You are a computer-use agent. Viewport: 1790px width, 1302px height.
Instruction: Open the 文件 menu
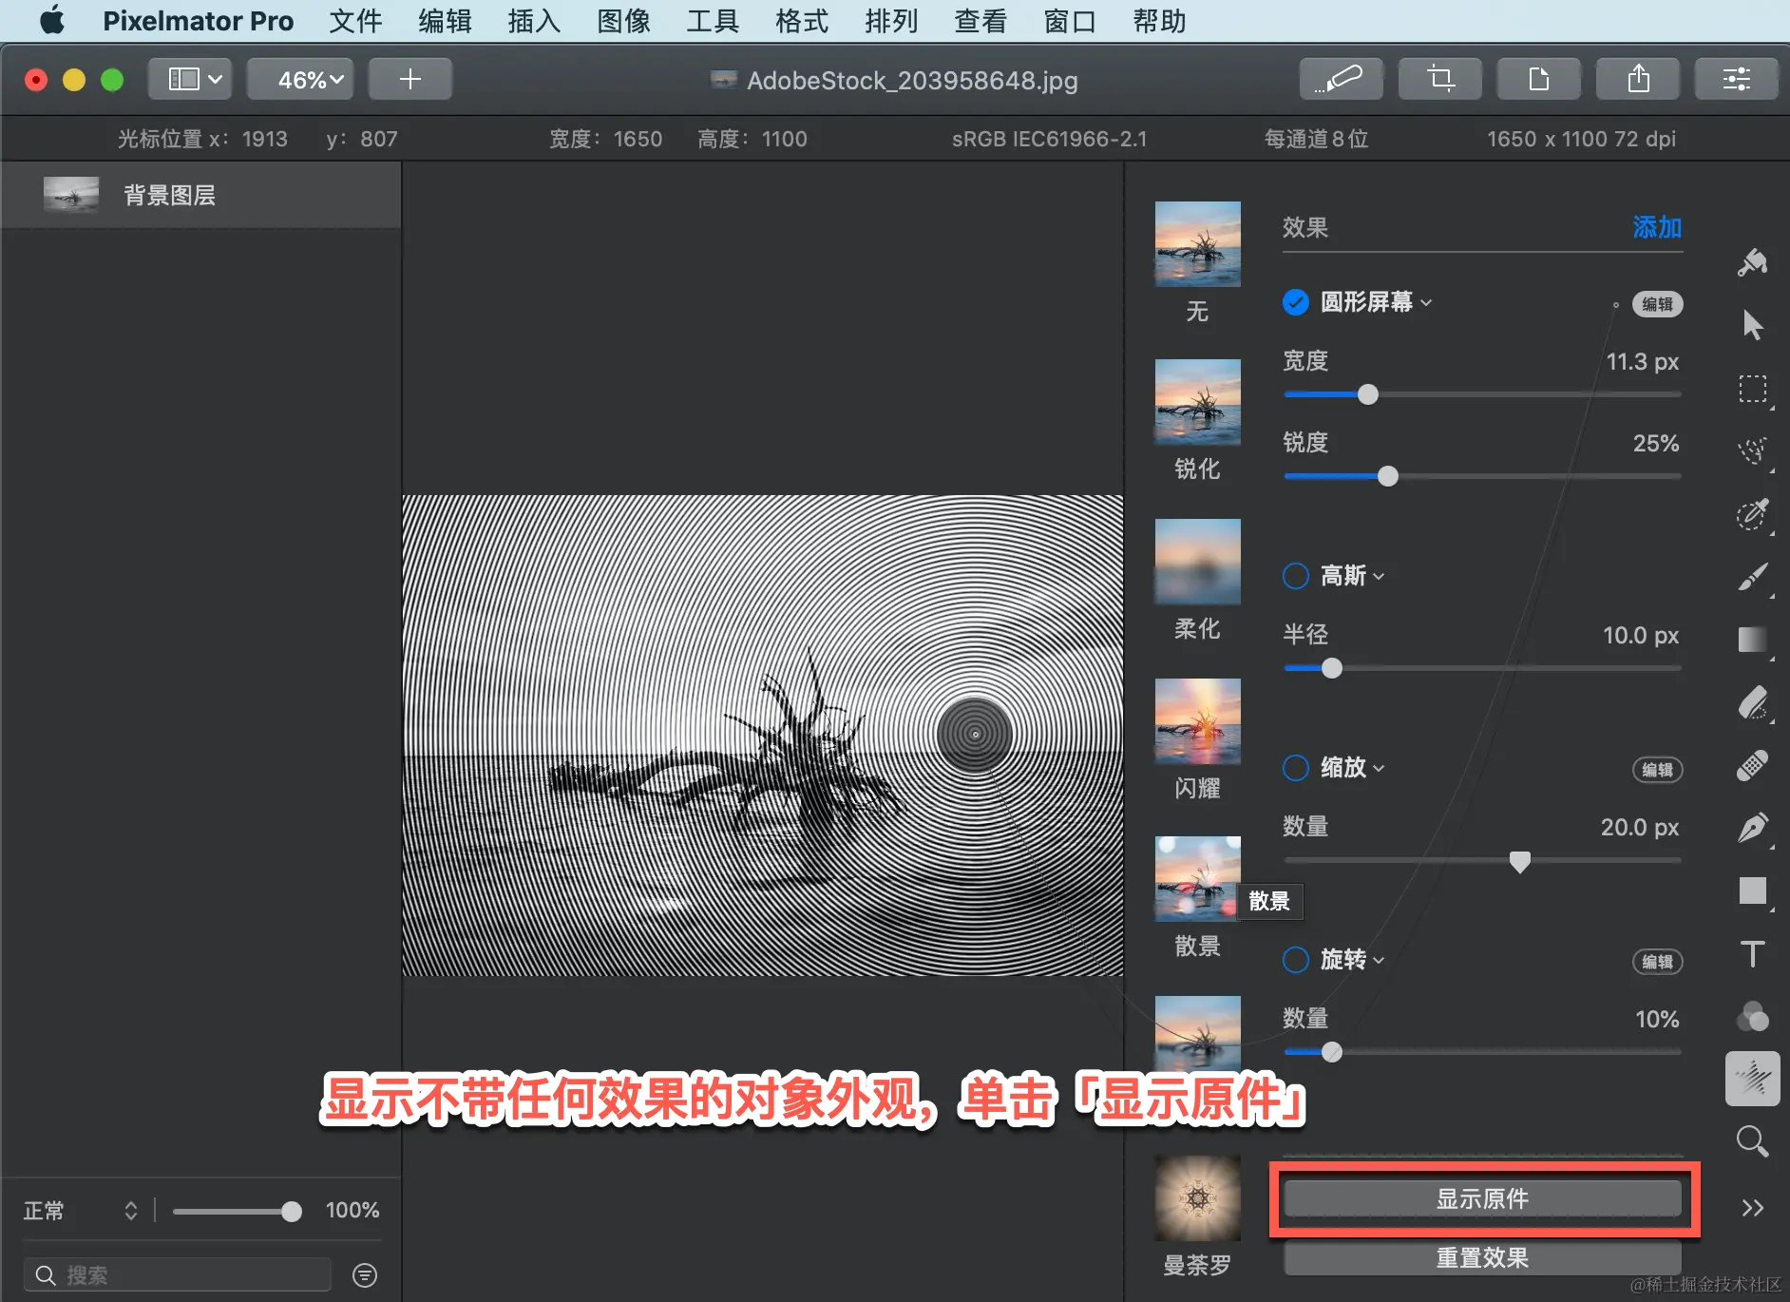point(355,21)
